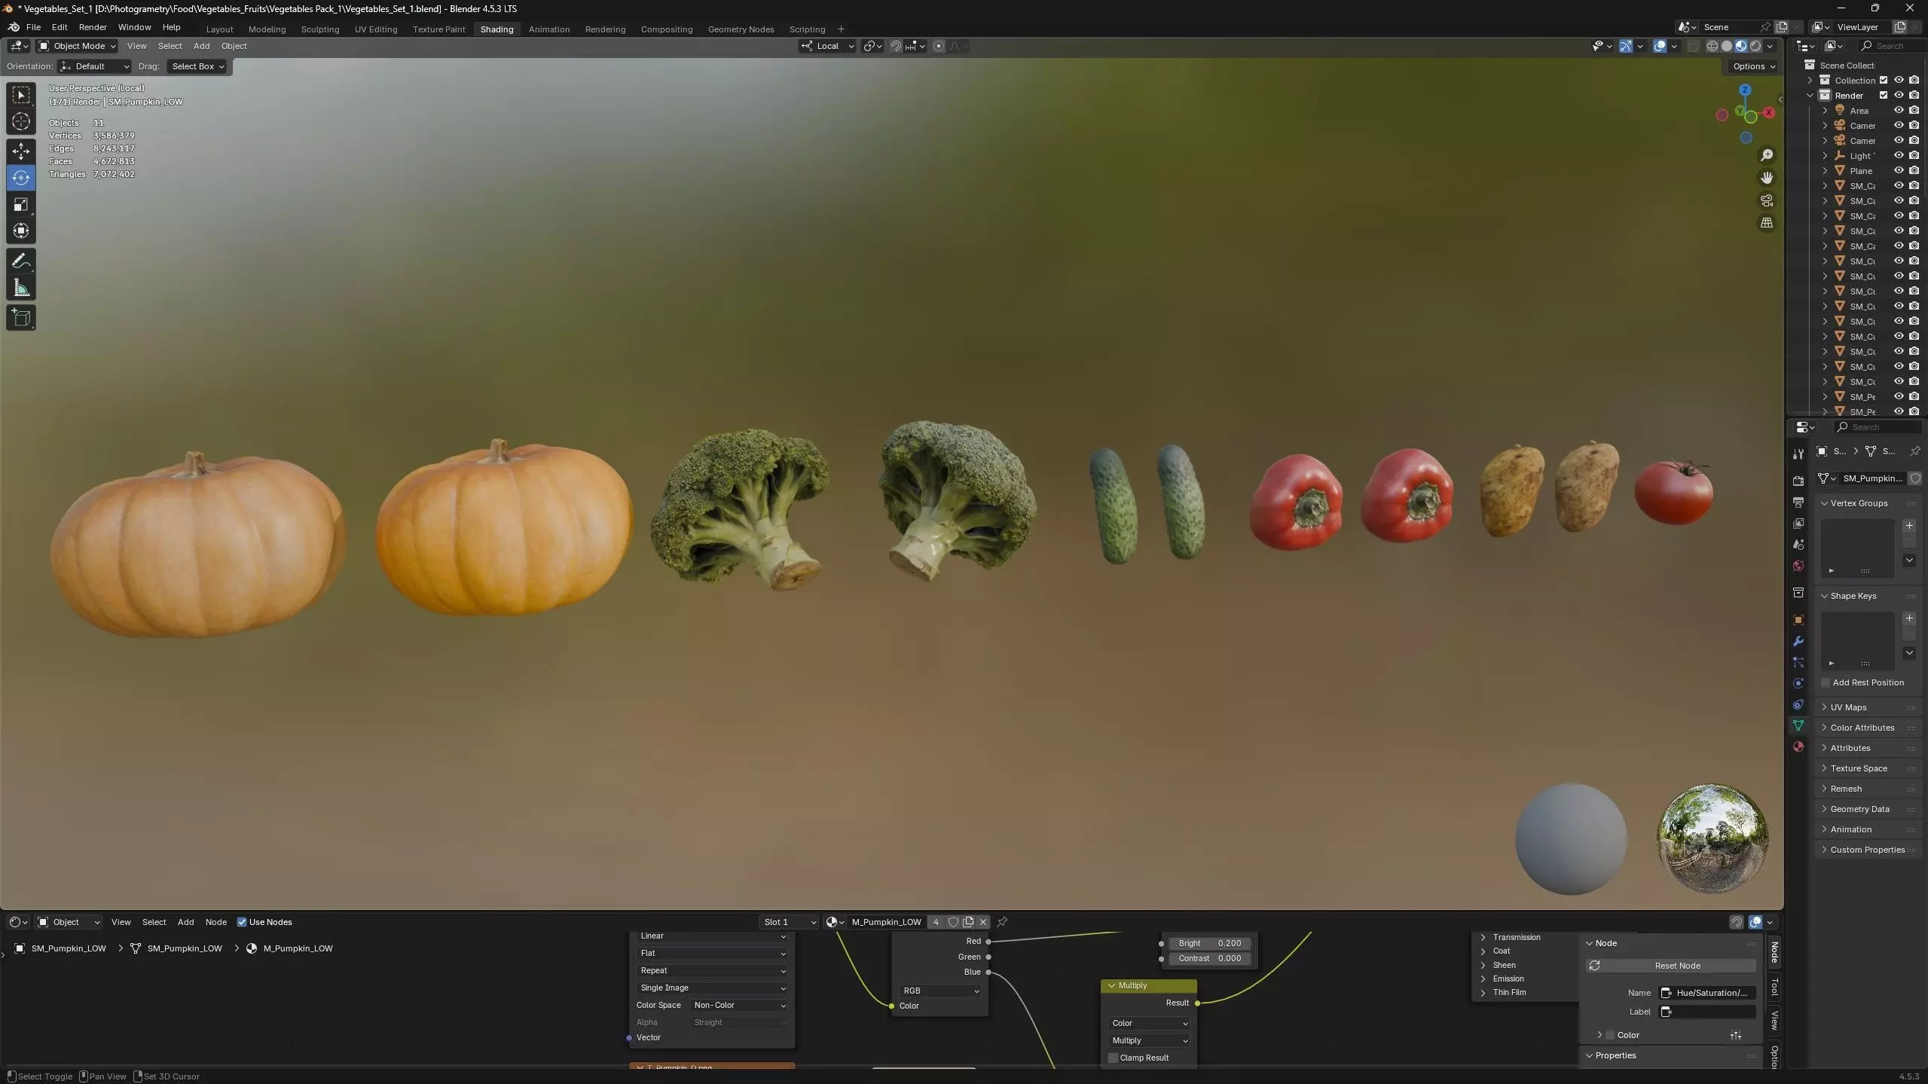Collapse the Vertex Groups panel
The height and width of the screenshot is (1084, 1928).
1868,503
